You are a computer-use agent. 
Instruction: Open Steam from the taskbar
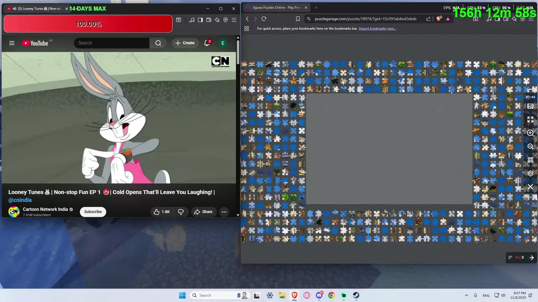point(356,295)
